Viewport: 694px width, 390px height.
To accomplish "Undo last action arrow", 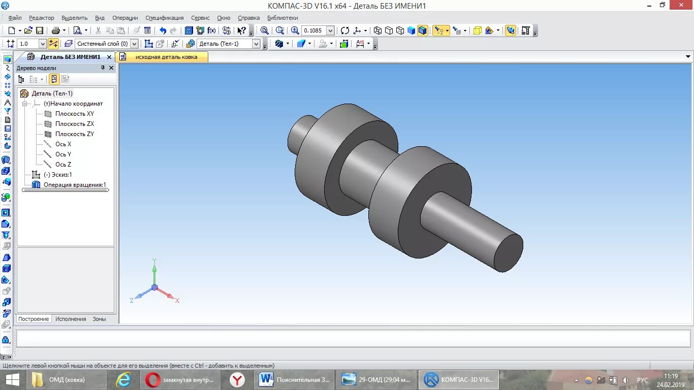I will [163, 30].
